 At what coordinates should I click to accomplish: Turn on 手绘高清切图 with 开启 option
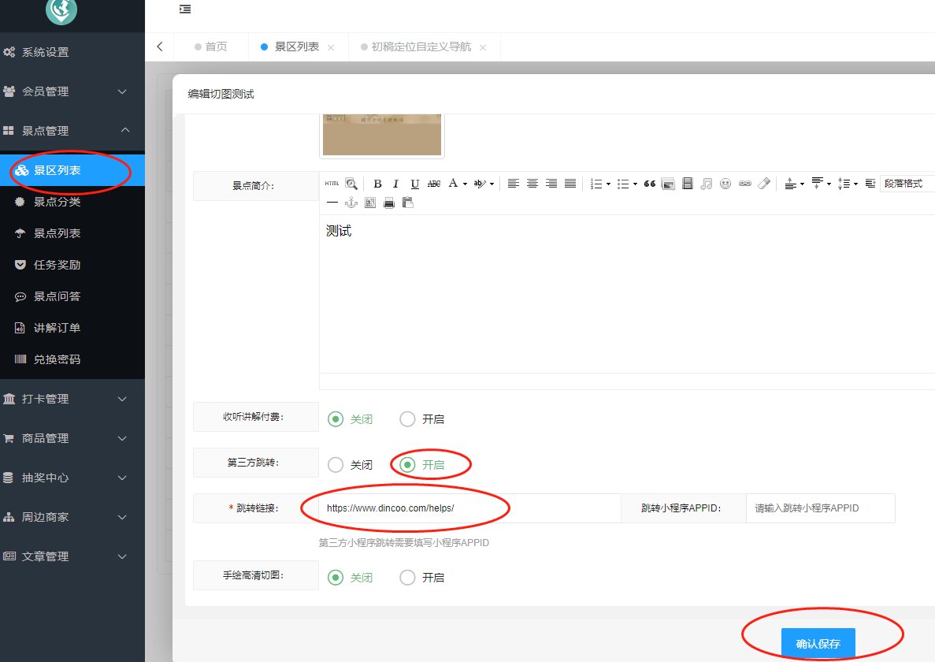coord(408,578)
